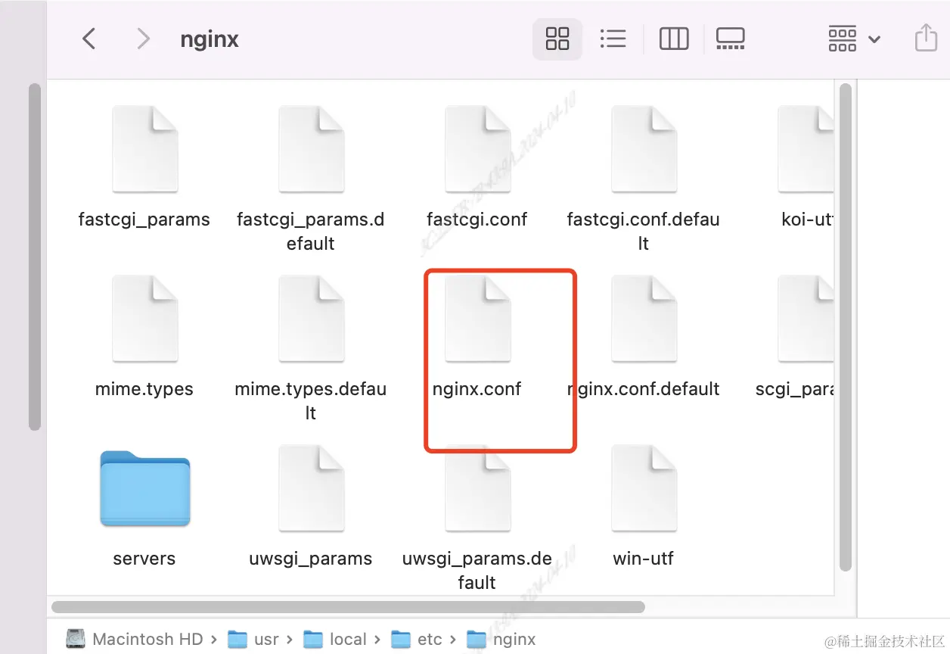Select the servers folder icon
Screen dimensions: 950x654
coord(144,489)
